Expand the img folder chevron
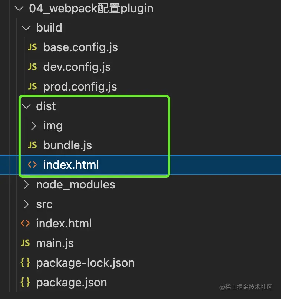This screenshot has height=299, width=281. click(33, 126)
